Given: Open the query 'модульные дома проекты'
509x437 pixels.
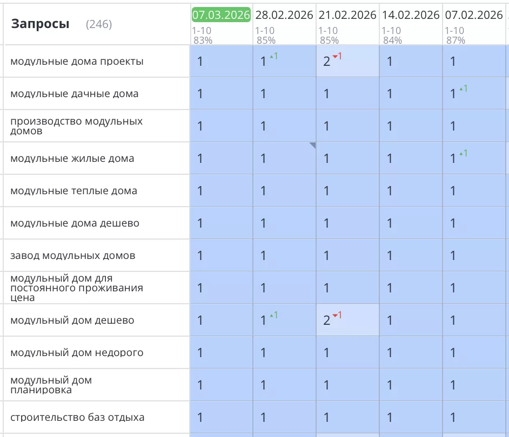Looking at the screenshot, I should coord(77,62).
